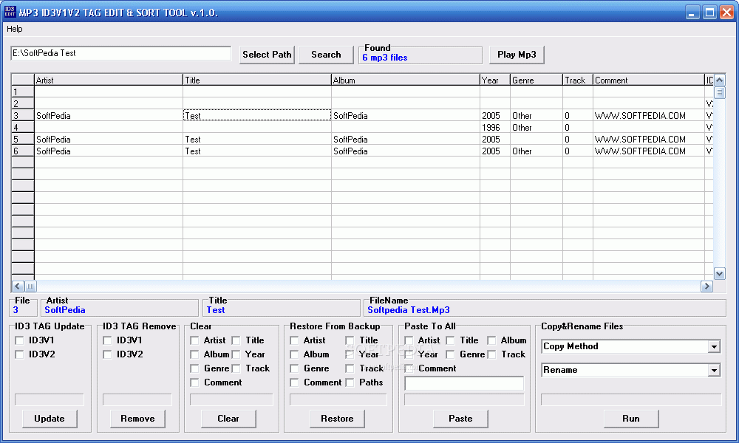Image resolution: width=739 pixels, height=443 pixels.
Task: Click the SoftPedia album cell in row 3
Action: coord(405,115)
